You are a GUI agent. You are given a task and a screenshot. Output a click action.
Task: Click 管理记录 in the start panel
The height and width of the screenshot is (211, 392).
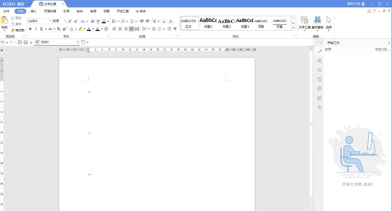tap(382, 50)
